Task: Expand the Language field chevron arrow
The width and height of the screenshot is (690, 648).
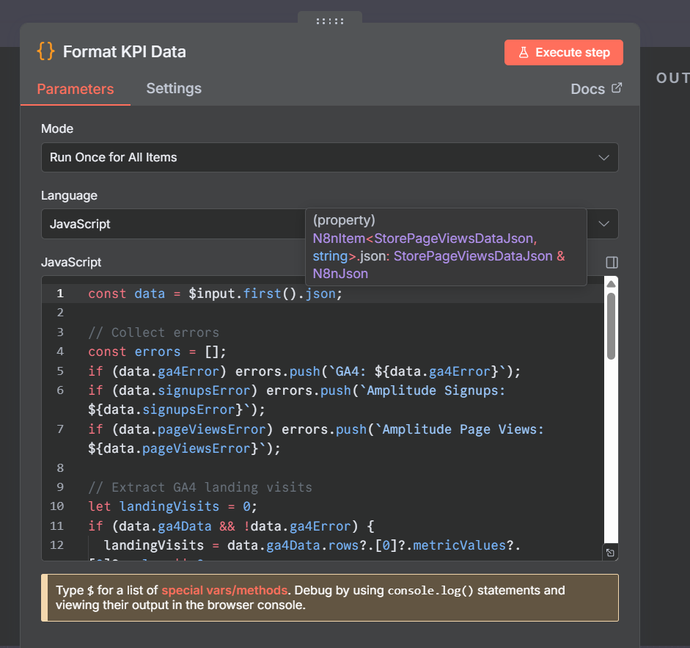Action: click(x=603, y=224)
